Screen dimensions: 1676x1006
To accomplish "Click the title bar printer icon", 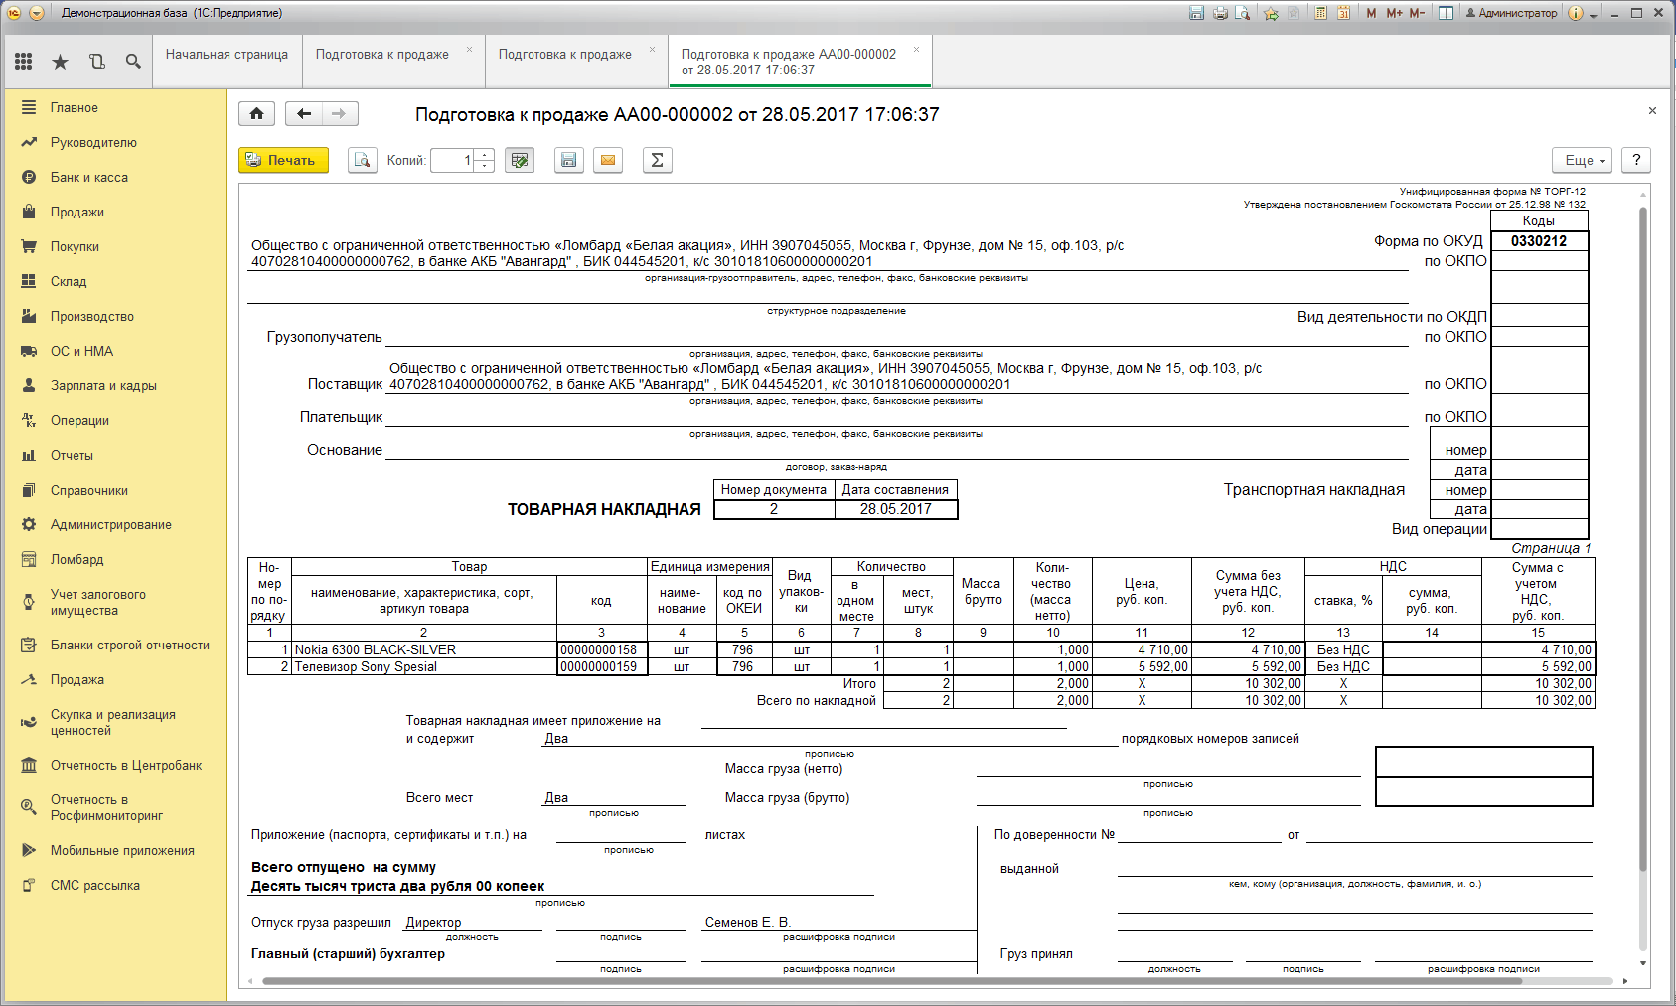I will [x=1220, y=13].
